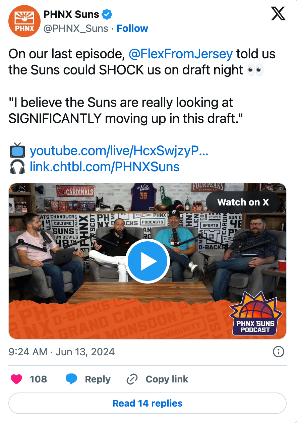Click the Reply text label
This screenshot has height=423, width=297.
98,379
